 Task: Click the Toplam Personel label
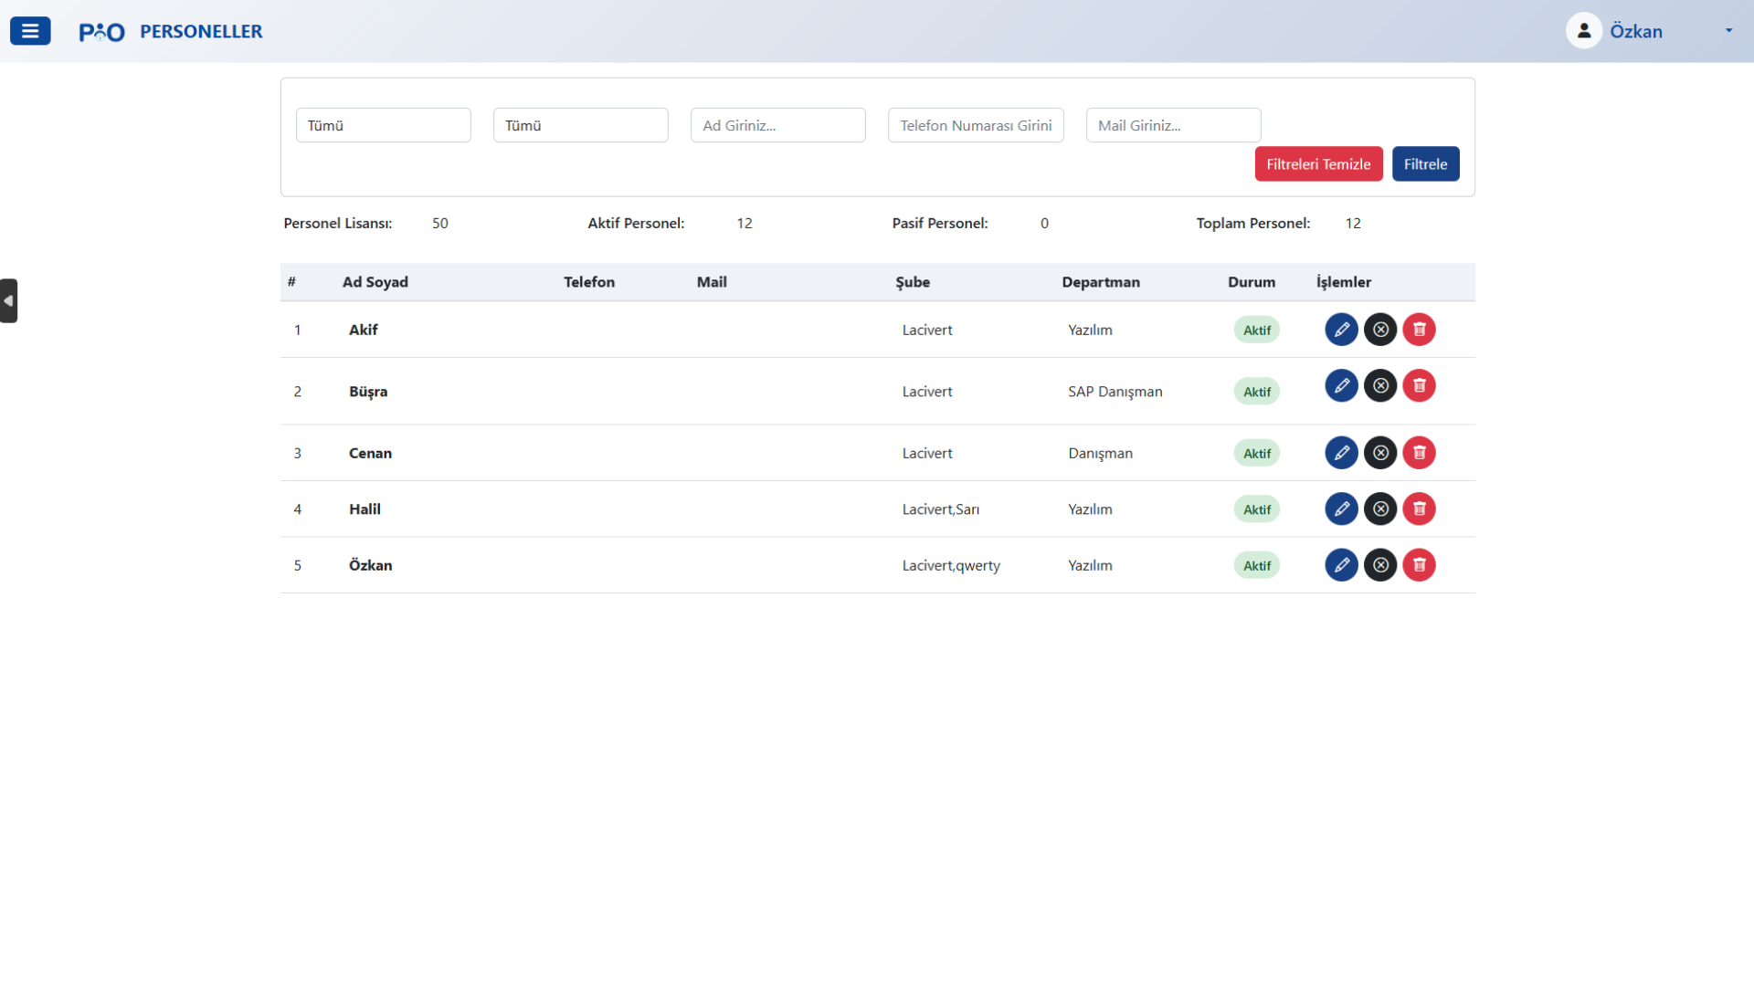1253,224
